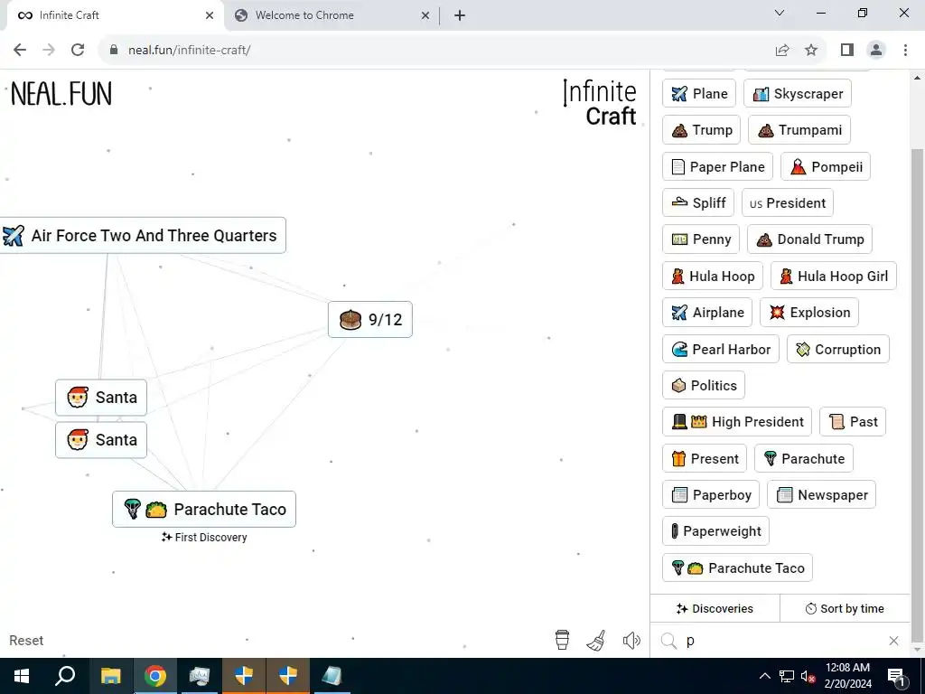Select the Parachute Taco sidebar item
Image resolution: width=925 pixels, height=694 pixels.
pos(737,567)
